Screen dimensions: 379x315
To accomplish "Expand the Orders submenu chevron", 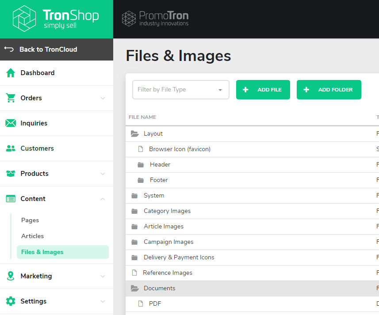I will click(x=103, y=98).
